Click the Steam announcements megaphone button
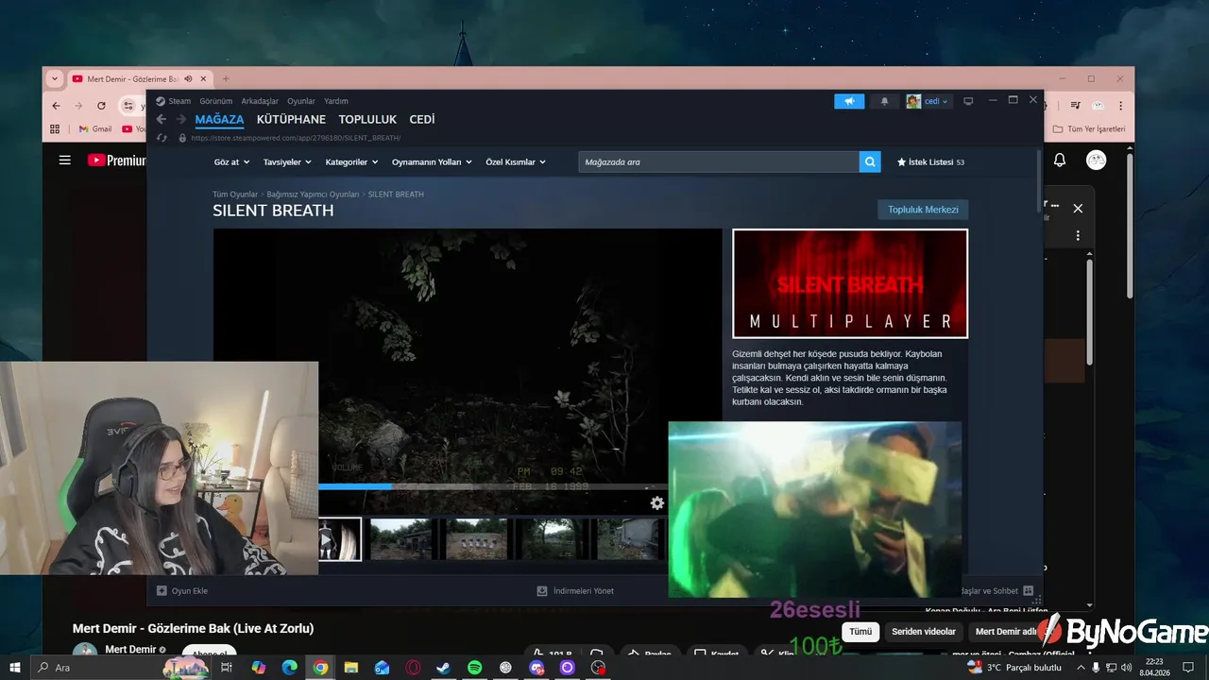 point(849,101)
